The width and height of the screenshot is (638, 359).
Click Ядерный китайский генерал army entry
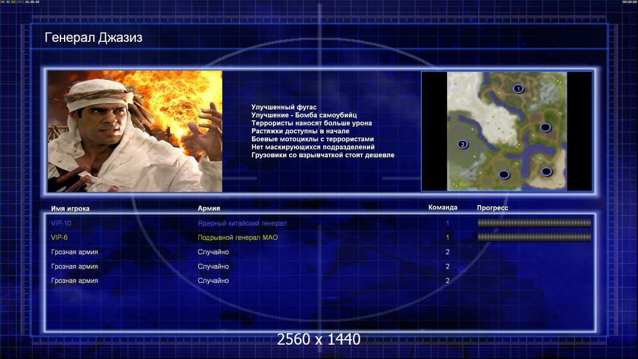point(242,223)
